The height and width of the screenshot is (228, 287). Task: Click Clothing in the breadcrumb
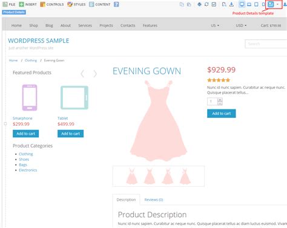coord(31,60)
